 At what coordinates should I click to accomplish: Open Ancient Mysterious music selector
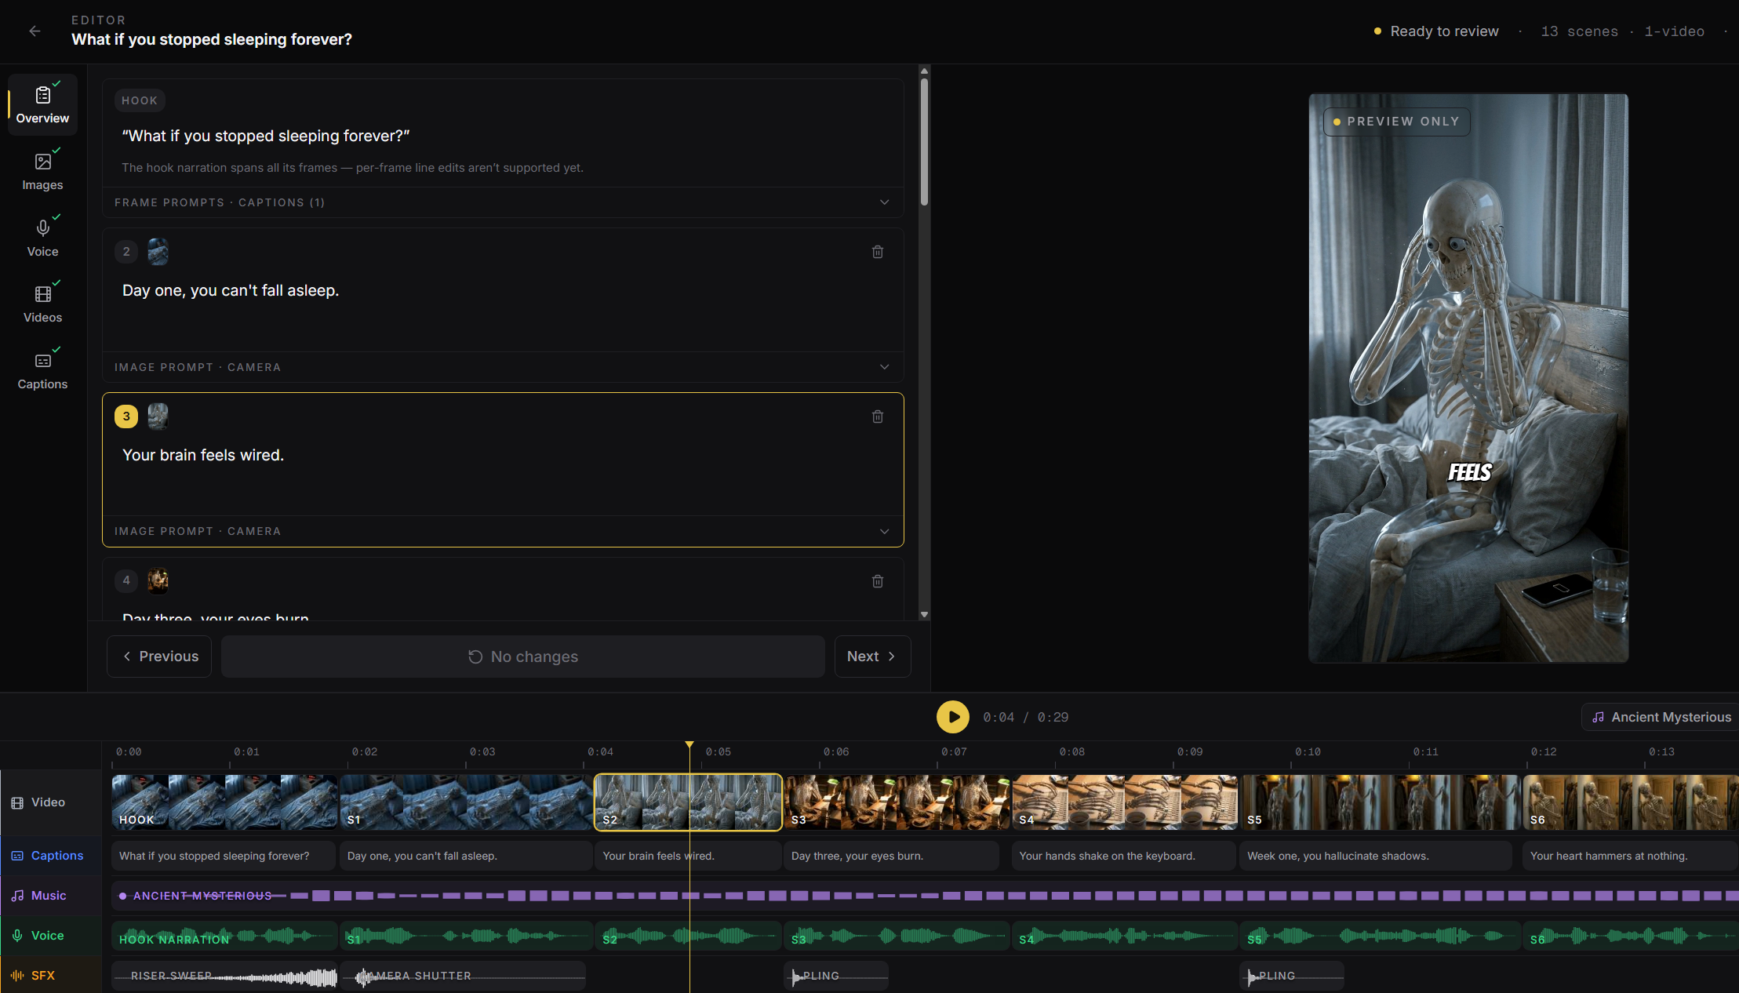click(x=1661, y=717)
